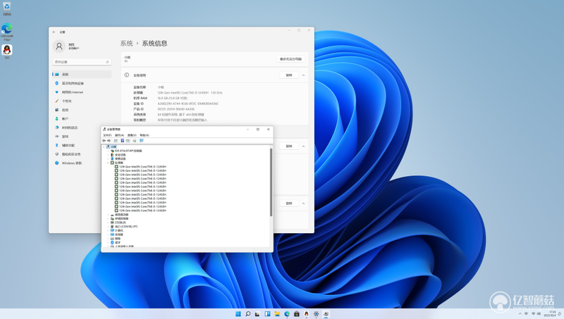
Task: Open 辅助功能 in Settings sidebar
Action: coord(82,145)
